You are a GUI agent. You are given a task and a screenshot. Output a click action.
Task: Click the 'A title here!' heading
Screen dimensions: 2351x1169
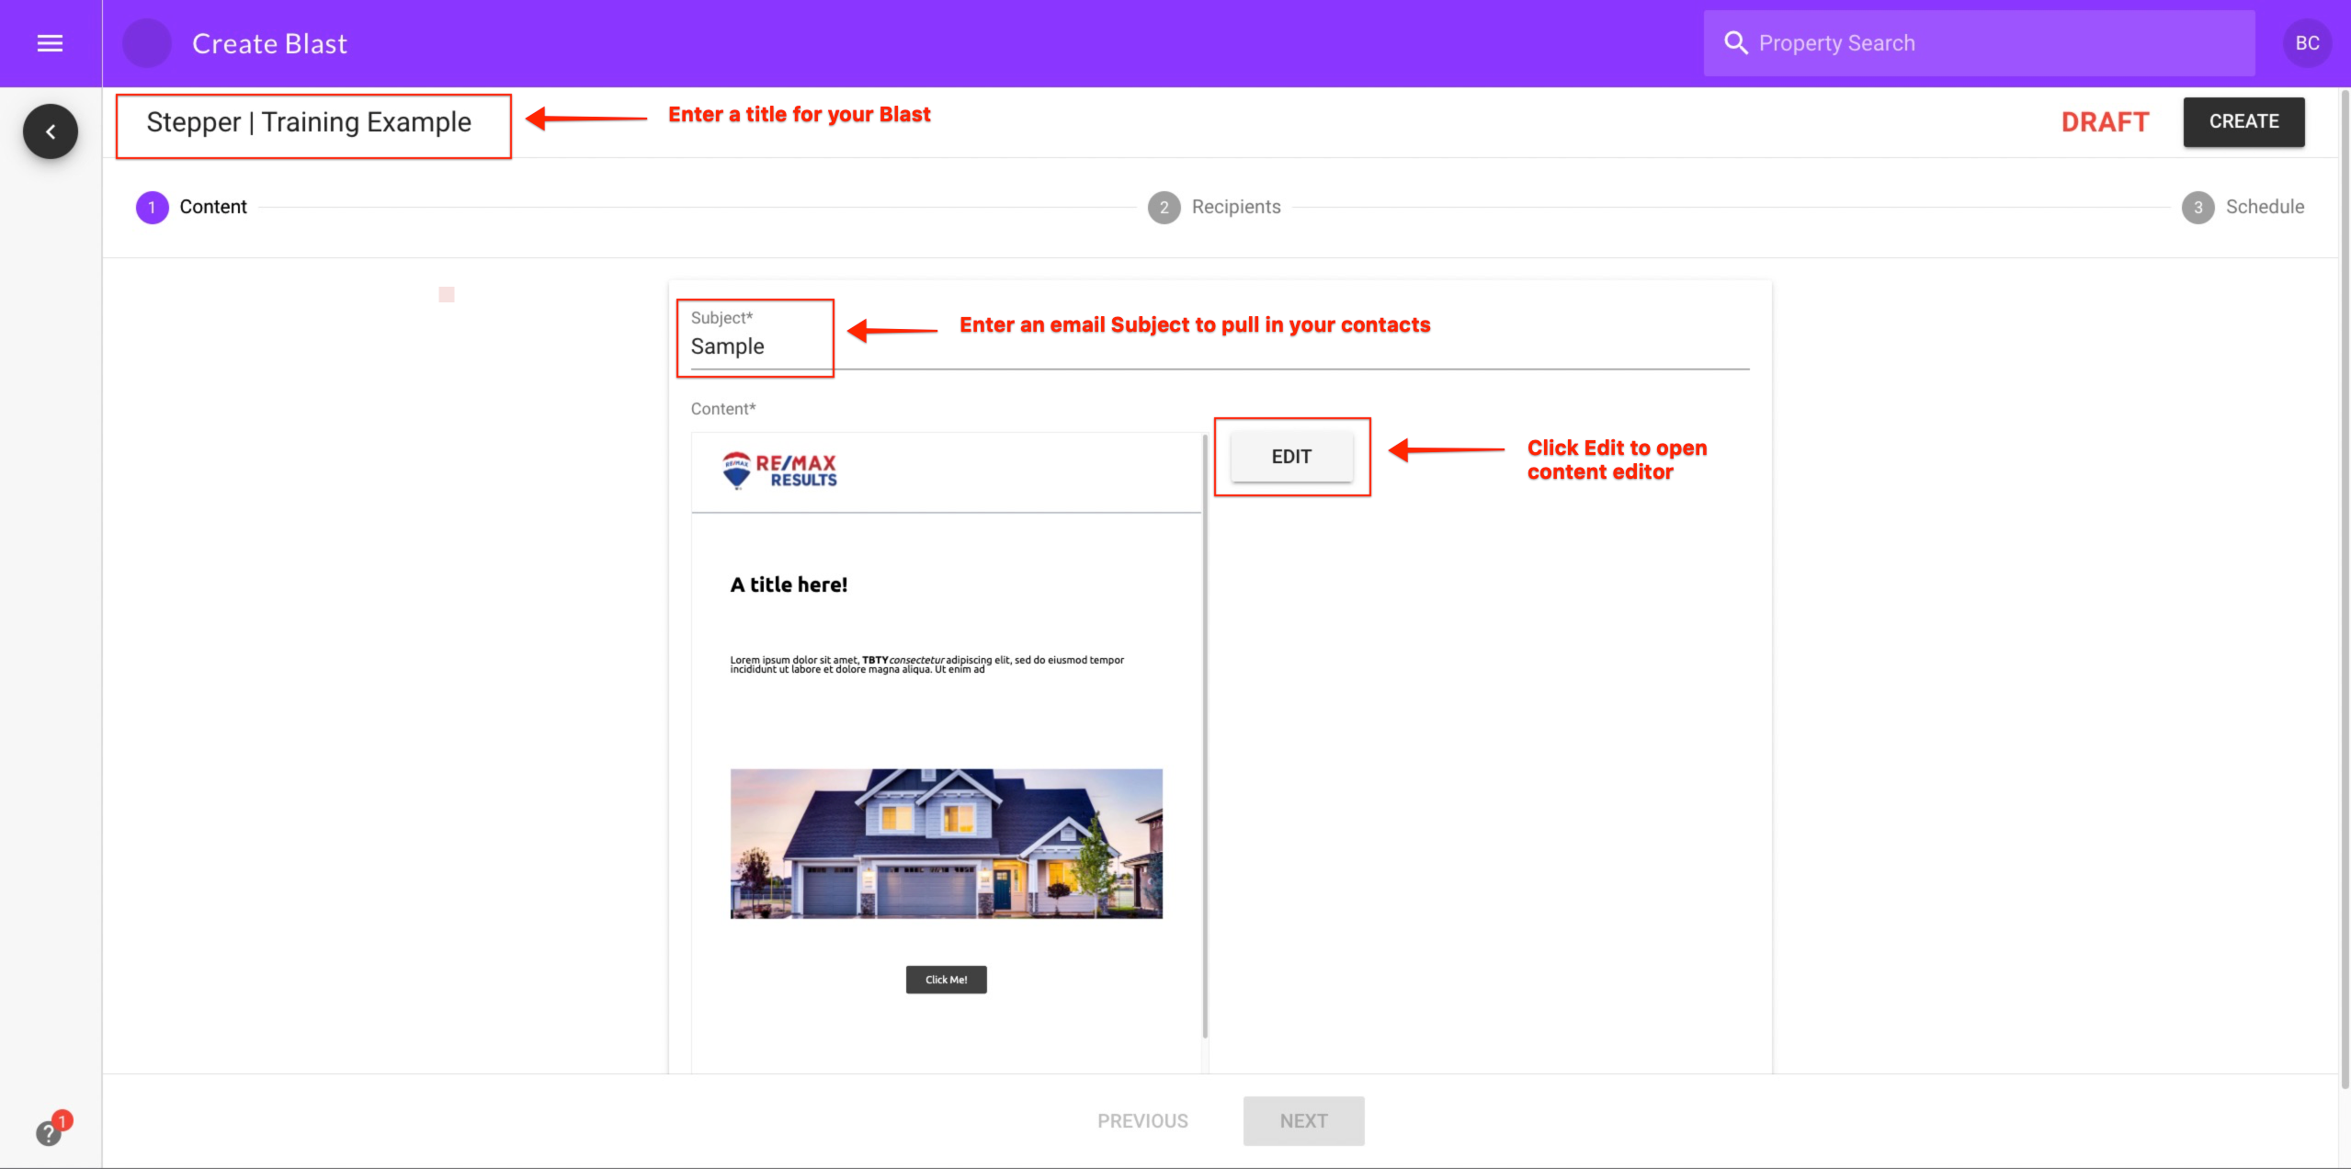[789, 584]
